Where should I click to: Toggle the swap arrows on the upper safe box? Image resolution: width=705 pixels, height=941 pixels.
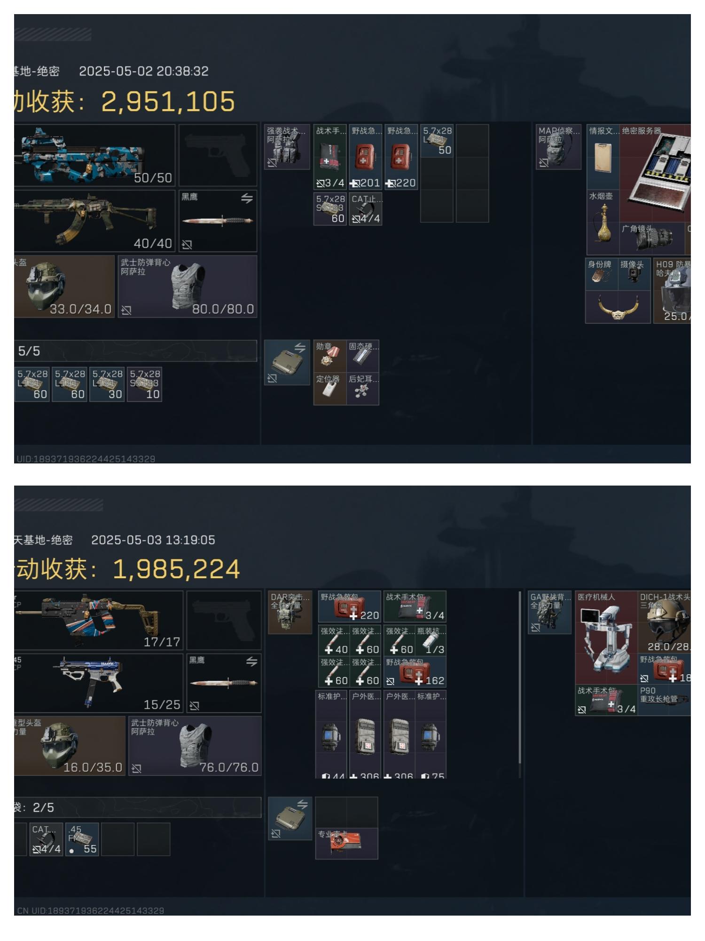pyautogui.click(x=300, y=348)
